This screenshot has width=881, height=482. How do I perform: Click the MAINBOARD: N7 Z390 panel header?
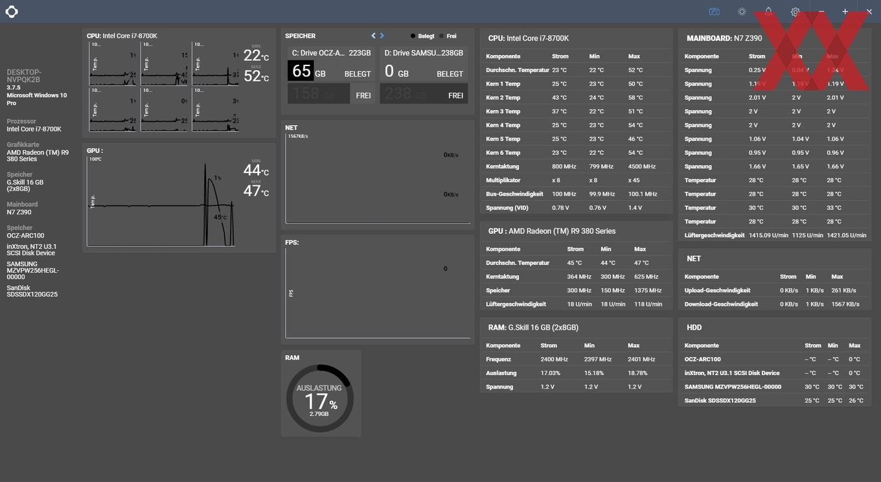click(724, 38)
